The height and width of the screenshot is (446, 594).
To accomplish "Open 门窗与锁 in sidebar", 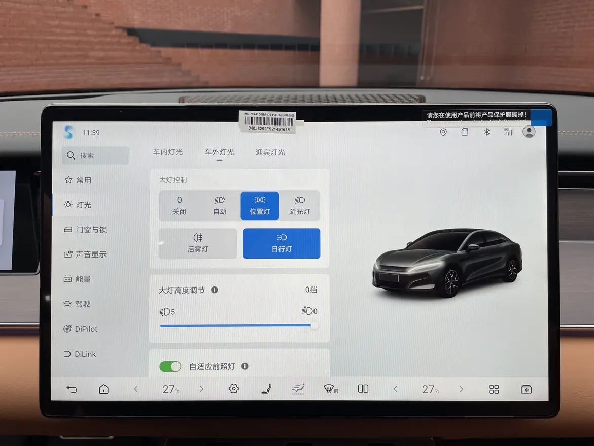I will click(91, 230).
